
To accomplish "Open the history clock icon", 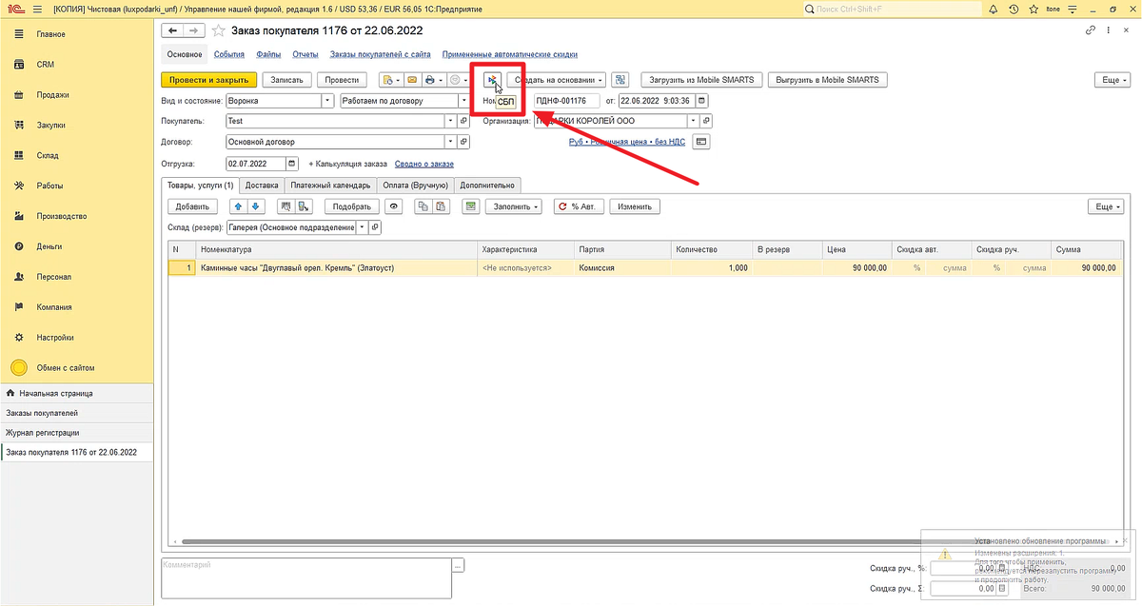I will [1014, 9].
